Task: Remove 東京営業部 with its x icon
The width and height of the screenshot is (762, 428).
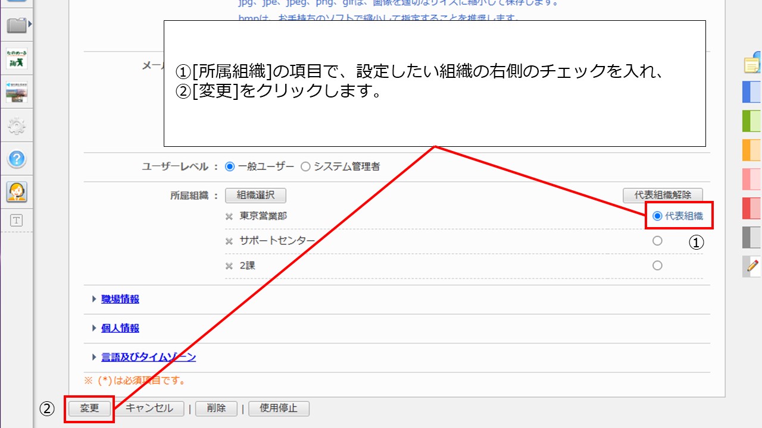Action: [x=229, y=216]
